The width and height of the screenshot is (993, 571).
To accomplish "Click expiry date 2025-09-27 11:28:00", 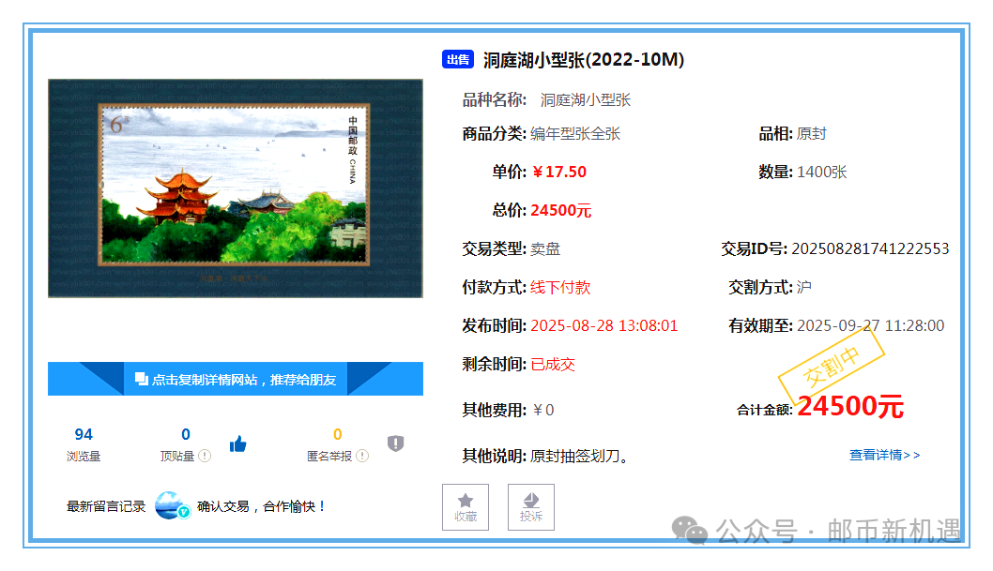I will pyautogui.click(x=871, y=325).
